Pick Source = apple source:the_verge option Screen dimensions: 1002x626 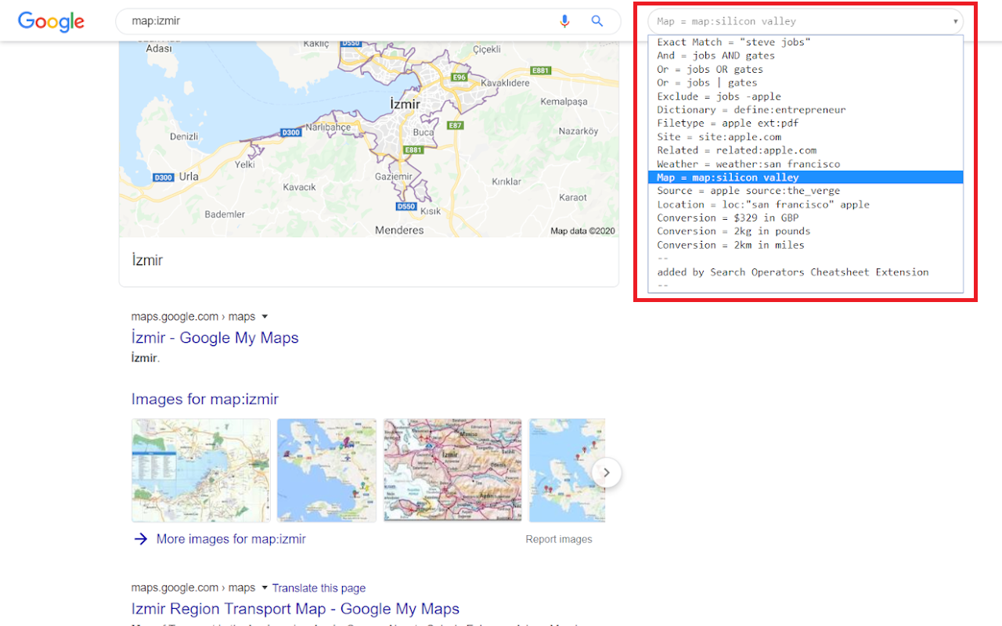806,191
